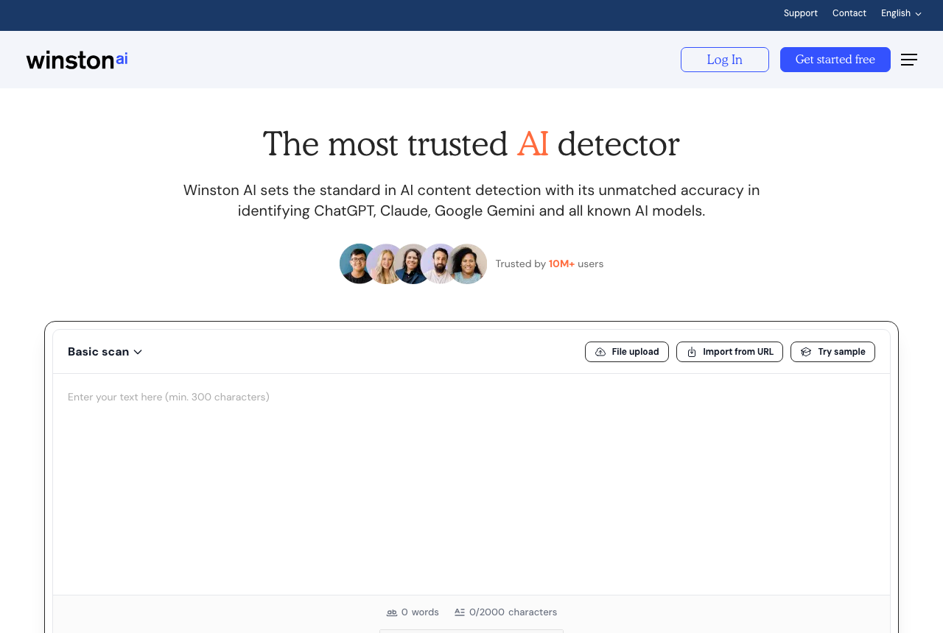Click the Get started free button
This screenshot has width=943, height=633.
[835, 60]
